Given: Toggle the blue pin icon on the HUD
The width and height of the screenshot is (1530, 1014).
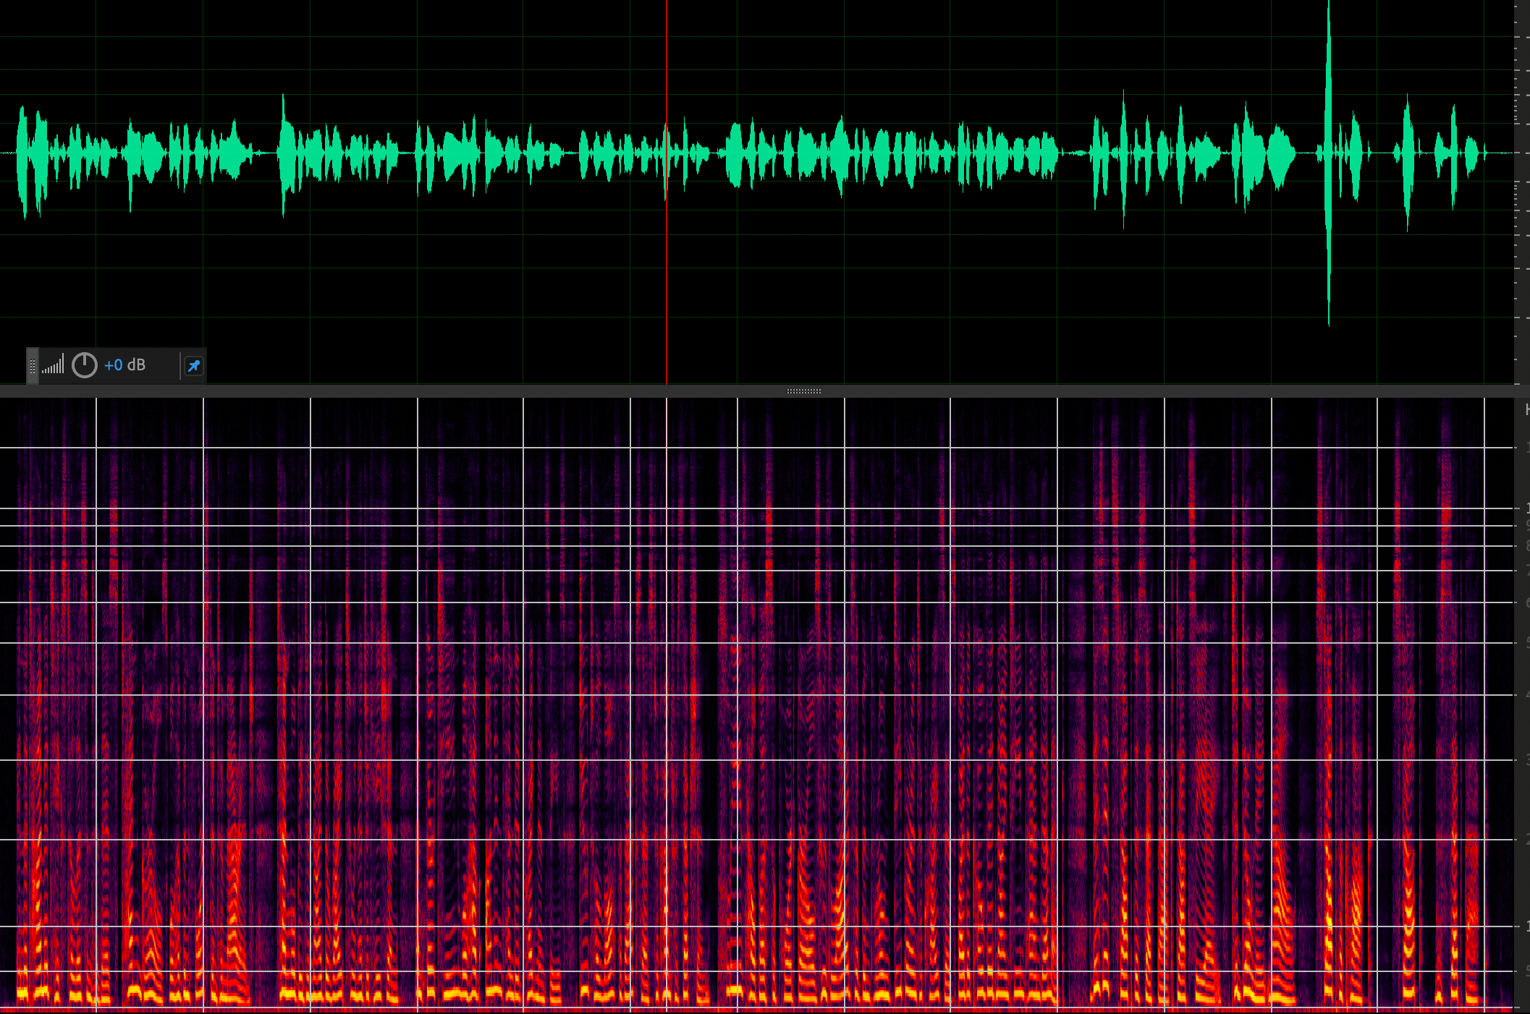Looking at the screenshot, I should tap(193, 366).
